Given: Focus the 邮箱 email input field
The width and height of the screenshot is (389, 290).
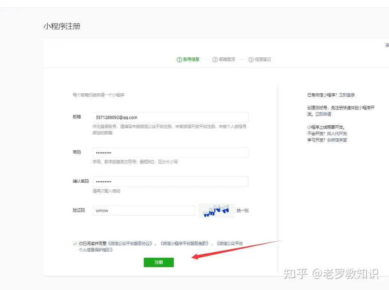Looking at the screenshot, I should point(170,117).
